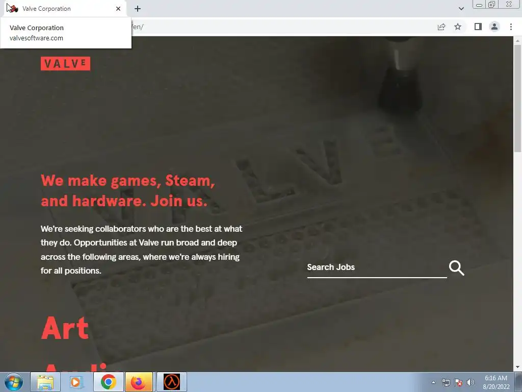522x392 pixels.
Task: Click the Valve logo in page header
Action: click(65, 63)
